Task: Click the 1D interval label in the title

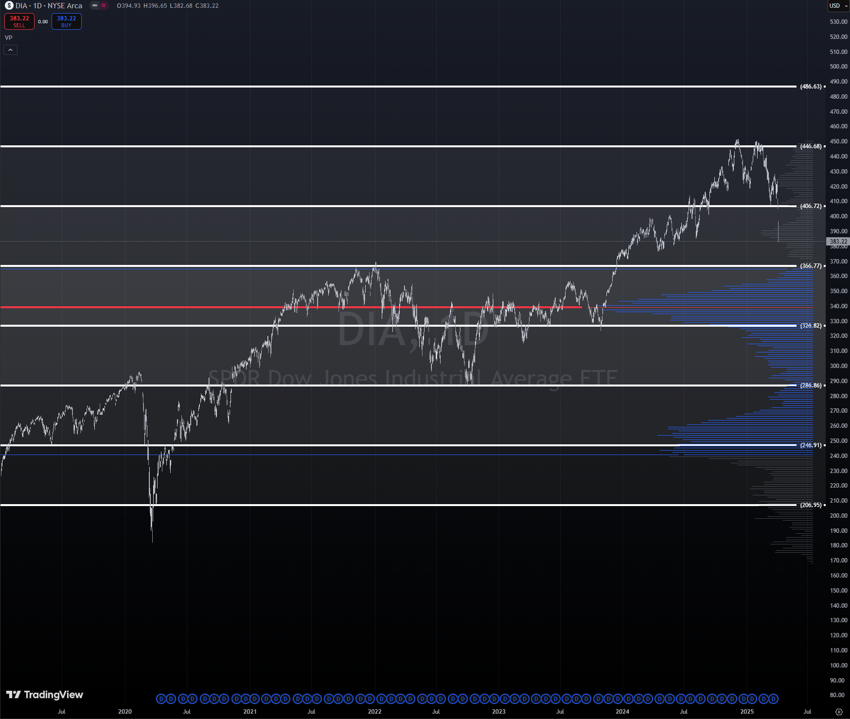Action: [x=37, y=6]
